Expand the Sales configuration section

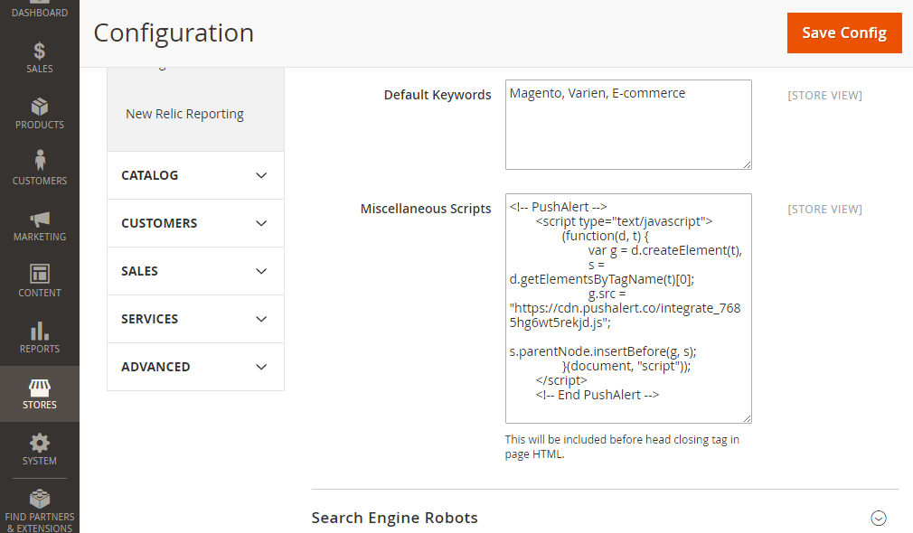[195, 271]
